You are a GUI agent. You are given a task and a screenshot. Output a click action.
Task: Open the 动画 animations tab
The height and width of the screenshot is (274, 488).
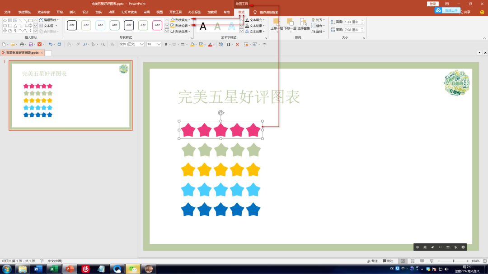coord(111,12)
